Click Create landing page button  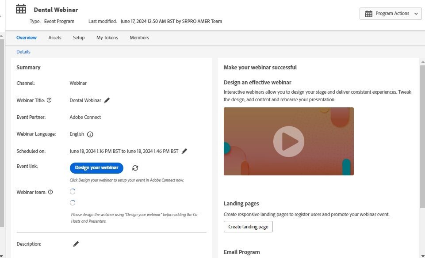(x=248, y=227)
